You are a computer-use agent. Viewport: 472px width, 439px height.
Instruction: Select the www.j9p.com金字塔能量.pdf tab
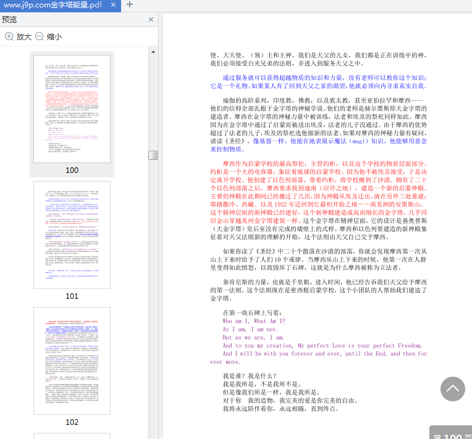(53, 5)
